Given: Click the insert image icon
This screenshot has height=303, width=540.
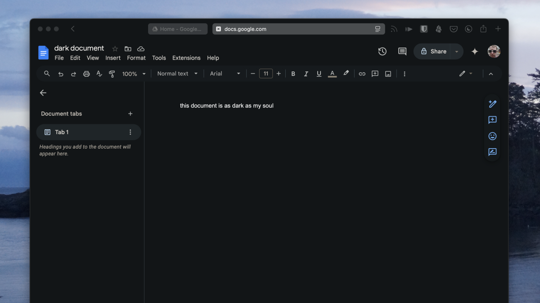Looking at the screenshot, I should [x=388, y=74].
